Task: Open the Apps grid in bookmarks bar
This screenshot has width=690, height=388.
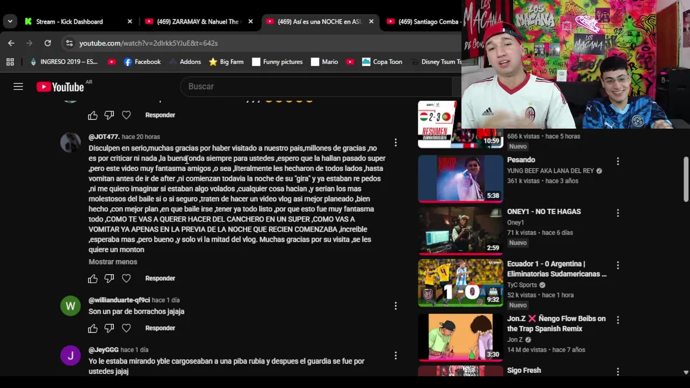Action: pos(10,62)
